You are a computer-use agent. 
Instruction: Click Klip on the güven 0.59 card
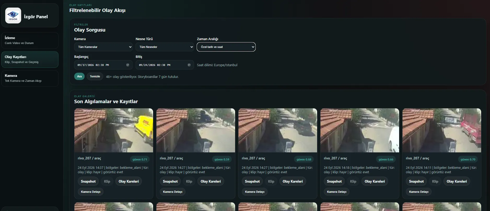[189, 181]
